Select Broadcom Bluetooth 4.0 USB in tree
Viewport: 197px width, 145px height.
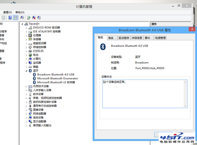click(56, 74)
